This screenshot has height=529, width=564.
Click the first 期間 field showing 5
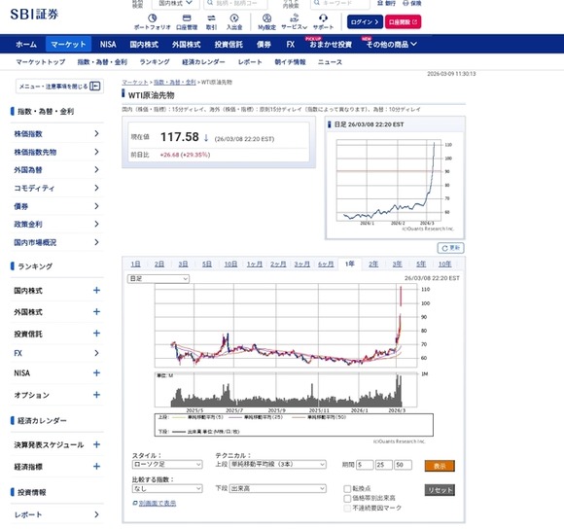click(365, 465)
